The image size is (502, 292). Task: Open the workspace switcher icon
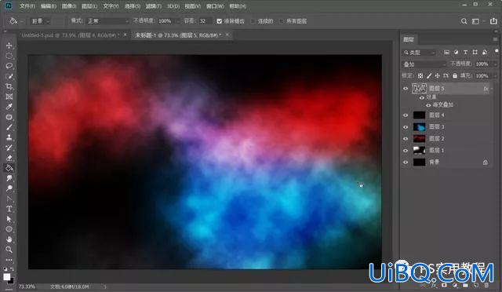click(x=476, y=21)
